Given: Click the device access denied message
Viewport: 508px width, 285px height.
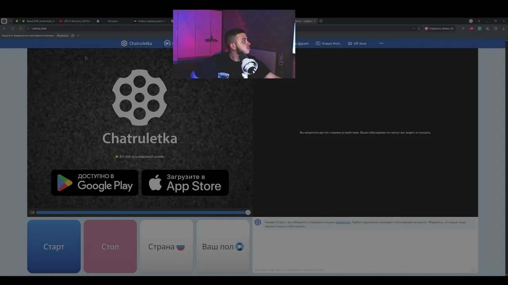Looking at the screenshot, I should 365,133.
